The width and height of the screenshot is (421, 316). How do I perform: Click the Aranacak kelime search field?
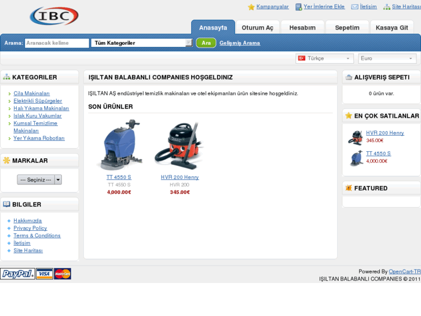(x=57, y=43)
